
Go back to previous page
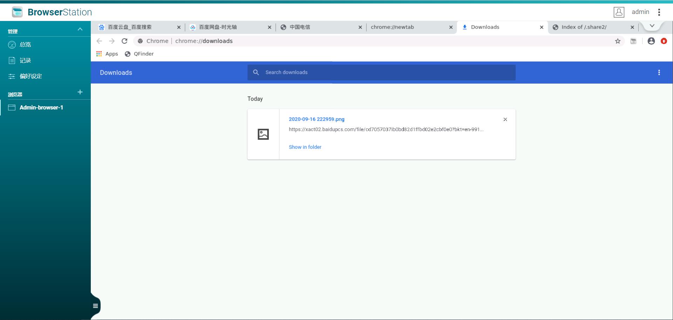pos(99,41)
